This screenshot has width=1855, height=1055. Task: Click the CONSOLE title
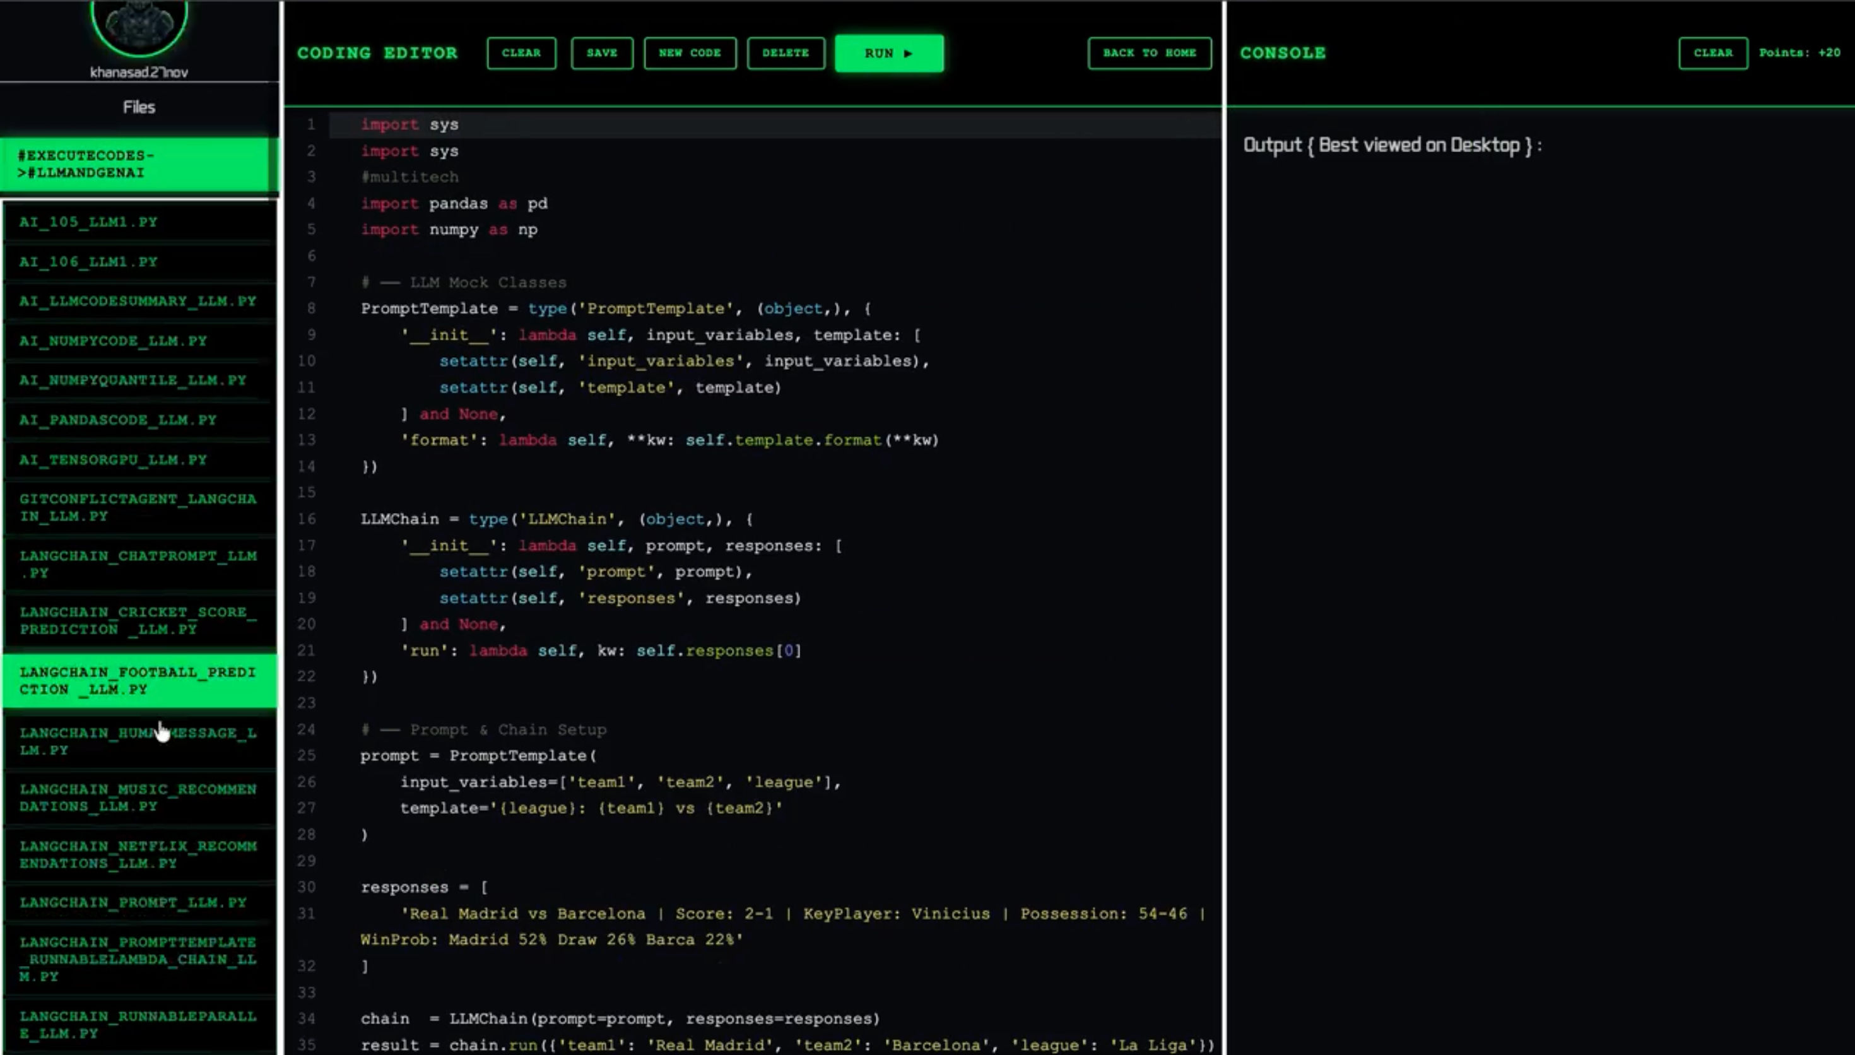1283,53
